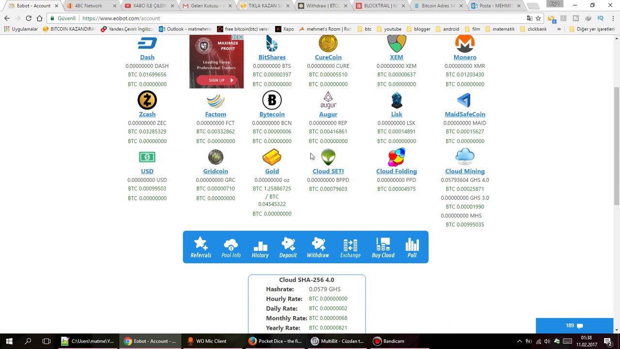Click the browser back arrow
This screenshot has width=620, height=349.
[x=7, y=18]
